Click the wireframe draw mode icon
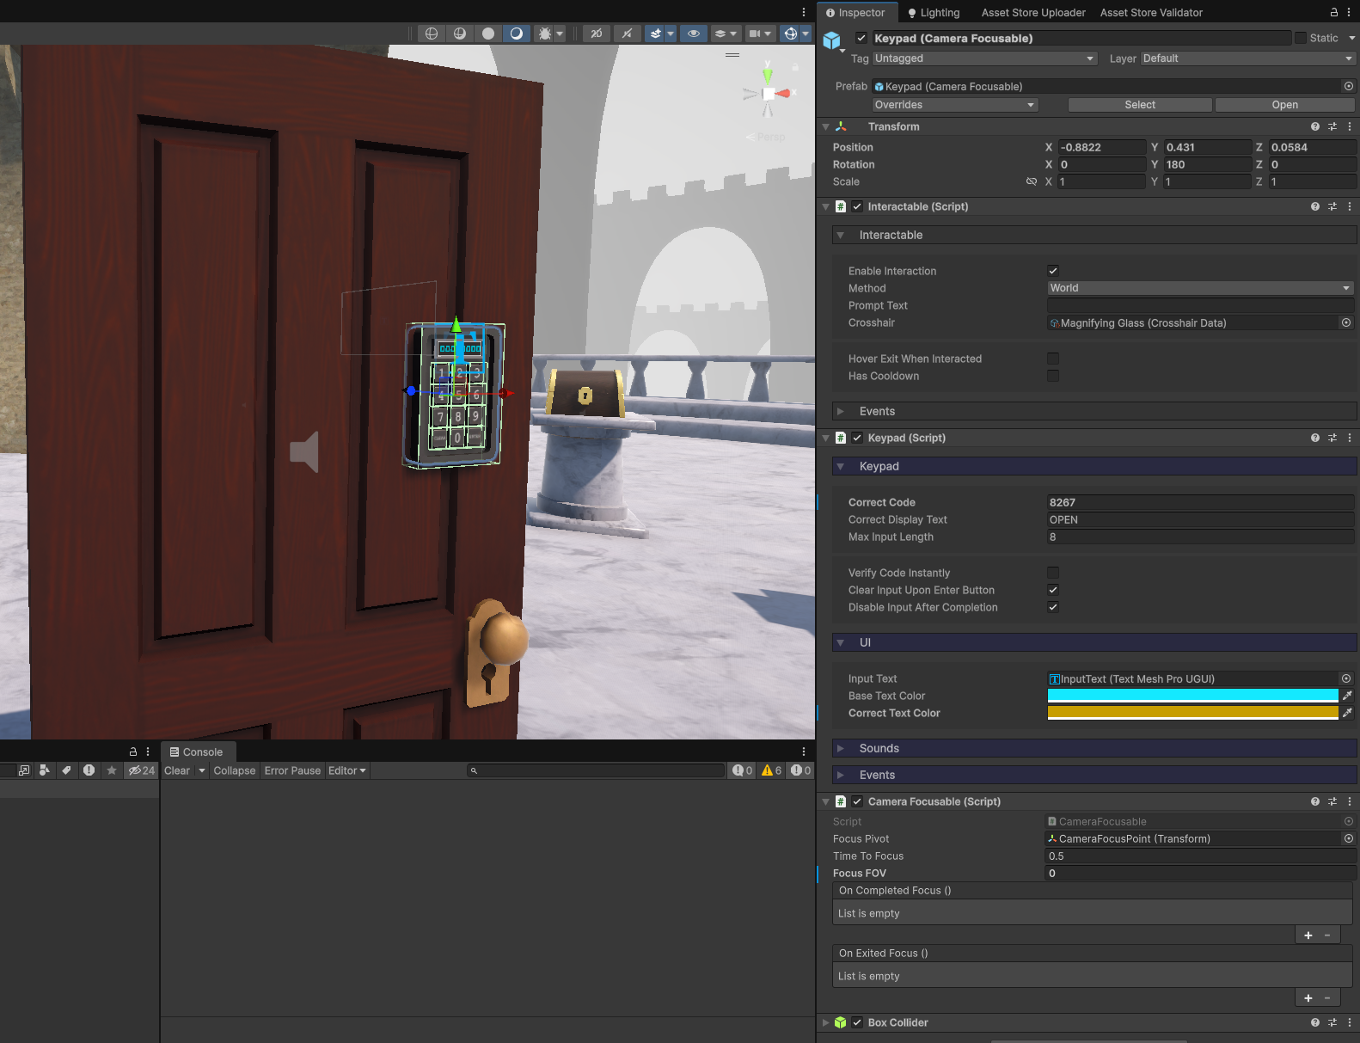The width and height of the screenshot is (1360, 1043). [x=432, y=34]
